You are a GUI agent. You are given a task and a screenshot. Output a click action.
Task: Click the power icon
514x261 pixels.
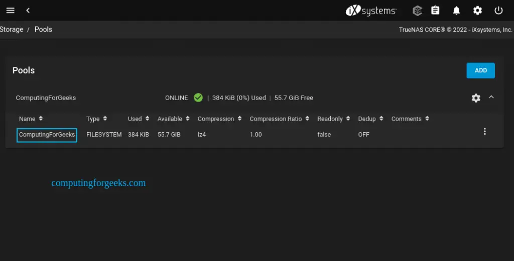pos(498,11)
